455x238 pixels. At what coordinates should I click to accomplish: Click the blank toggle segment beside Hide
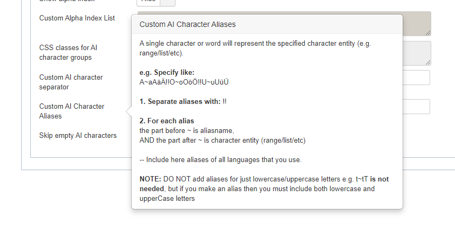click(x=168, y=2)
